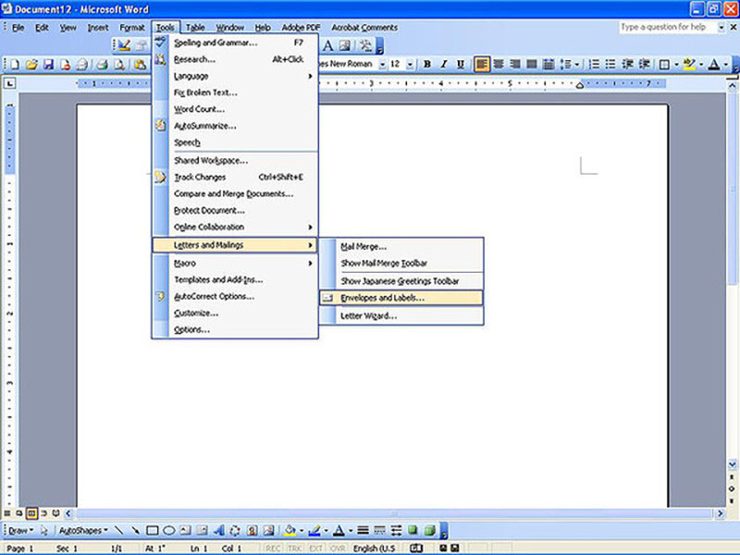Click the ruler tab selector button
Image resolution: width=740 pixels, height=555 pixels.
pyautogui.click(x=9, y=83)
